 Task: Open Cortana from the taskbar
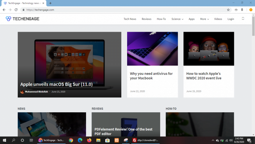click(22, 140)
